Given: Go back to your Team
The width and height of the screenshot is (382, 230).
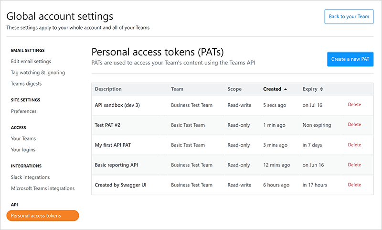Looking at the screenshot, I should [349, 17].
